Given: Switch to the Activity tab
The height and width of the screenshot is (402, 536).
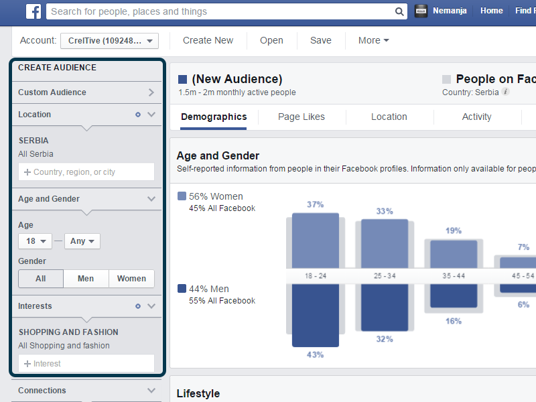Looking at the screenshot, I should click(x=476, y=117).
